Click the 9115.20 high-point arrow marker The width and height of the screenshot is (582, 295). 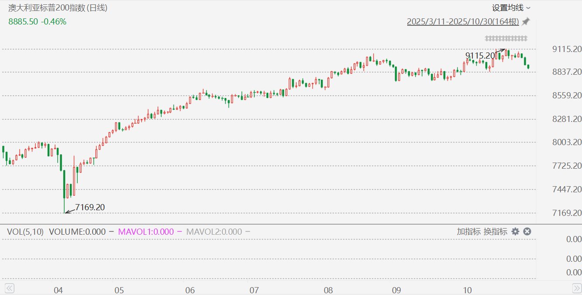(501, 51)
